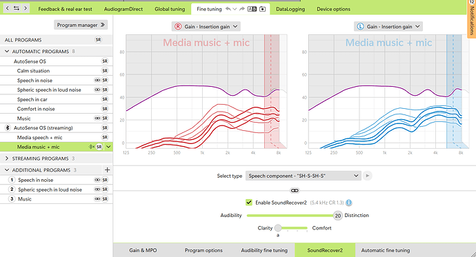Click the link icon on Spheric speech automatic row
This screenshot has width=476, height=257.
97,90
